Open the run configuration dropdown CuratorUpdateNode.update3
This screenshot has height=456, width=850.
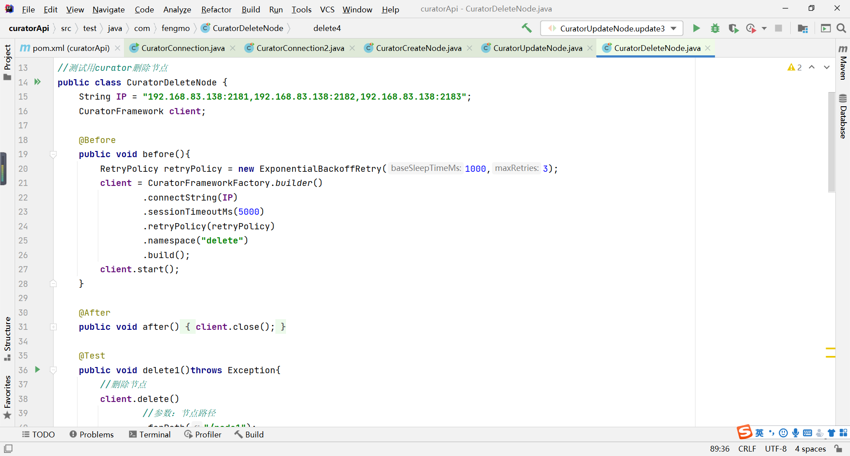point(611,28)
